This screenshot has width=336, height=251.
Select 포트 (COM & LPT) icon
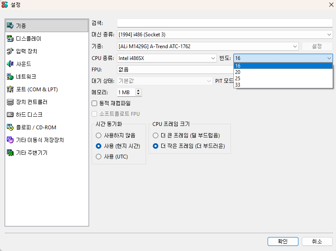[10, 89]
